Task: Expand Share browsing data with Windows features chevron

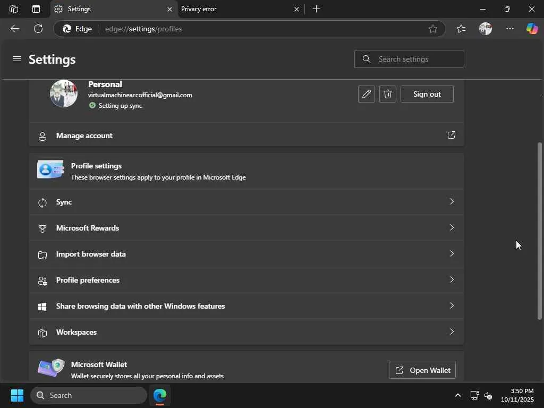Action: click(452, 305)
